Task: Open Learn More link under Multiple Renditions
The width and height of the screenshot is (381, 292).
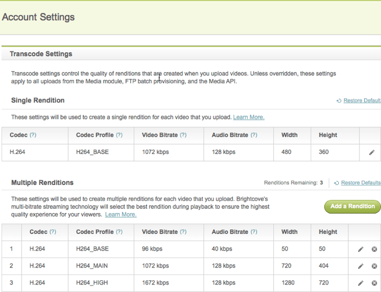Action: click(x=121, y=215)
